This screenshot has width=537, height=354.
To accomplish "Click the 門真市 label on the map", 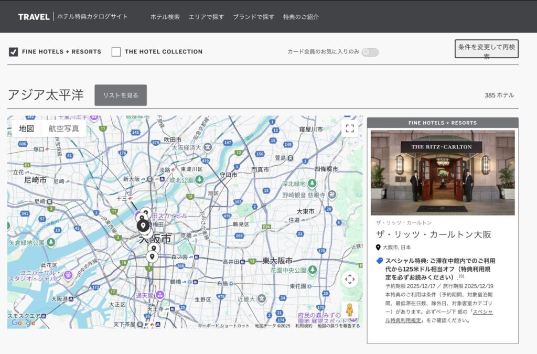I will [x=260, y=169].
